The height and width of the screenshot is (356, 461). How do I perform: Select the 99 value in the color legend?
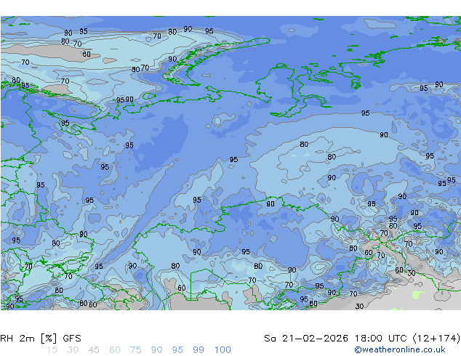tap(199, 350)
